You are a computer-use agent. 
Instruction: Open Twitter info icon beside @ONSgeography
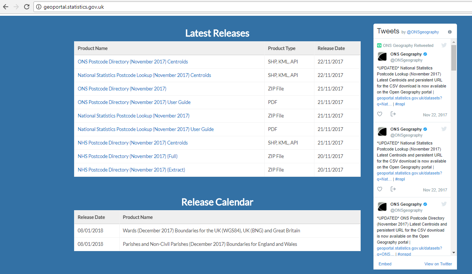pos(450,32)
